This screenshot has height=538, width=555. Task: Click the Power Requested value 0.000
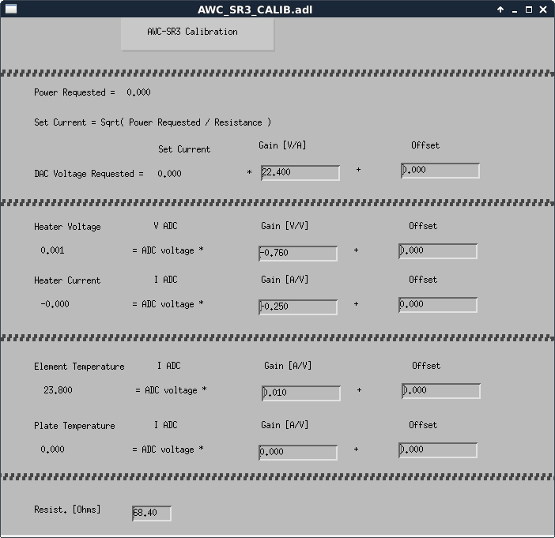(x=139, y=92)
